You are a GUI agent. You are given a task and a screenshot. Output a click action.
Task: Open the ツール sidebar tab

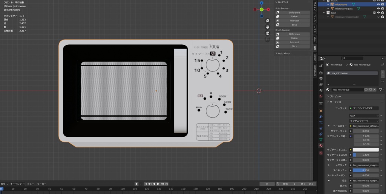[x=315, y=18]
